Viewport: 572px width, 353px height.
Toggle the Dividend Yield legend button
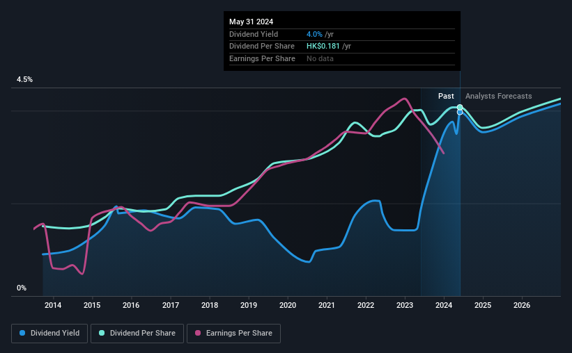pos(49,334)
